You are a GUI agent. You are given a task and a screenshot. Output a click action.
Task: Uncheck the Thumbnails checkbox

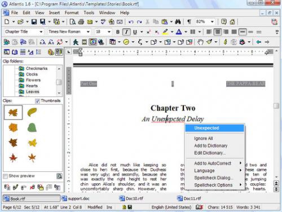(37, 101)
